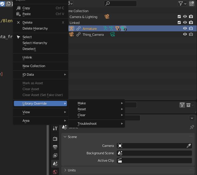Click Deselect in the menu
The height and width of the screenshot is (175, 197).
point(41,49)
